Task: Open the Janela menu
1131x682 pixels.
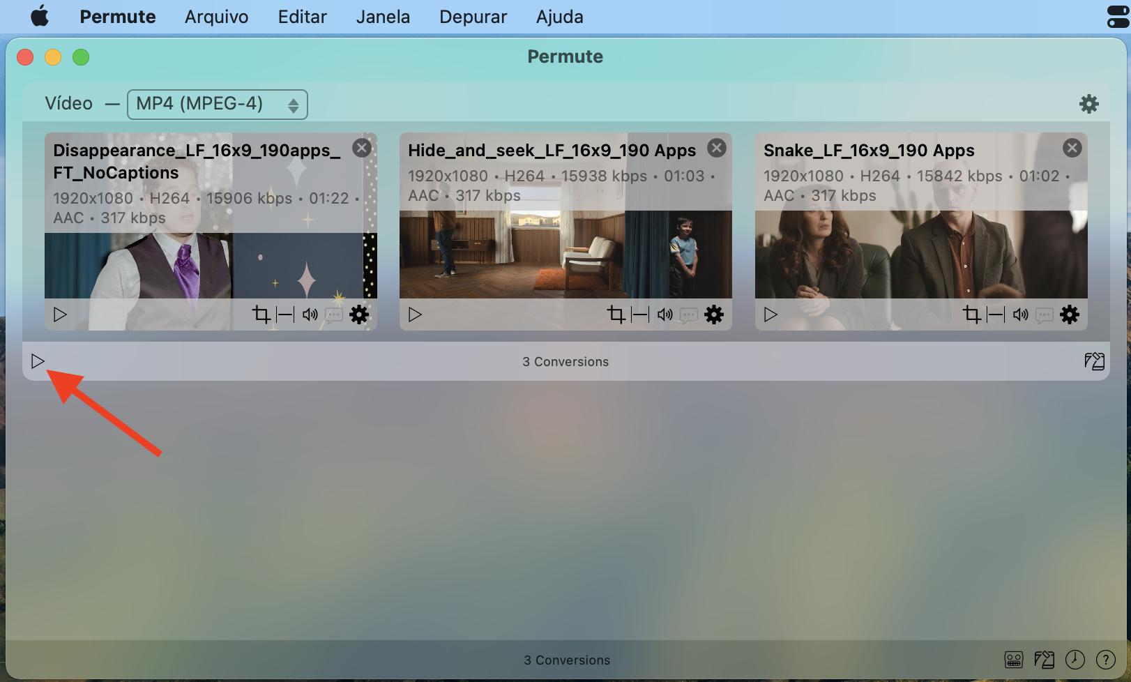Action: point(383,17)
